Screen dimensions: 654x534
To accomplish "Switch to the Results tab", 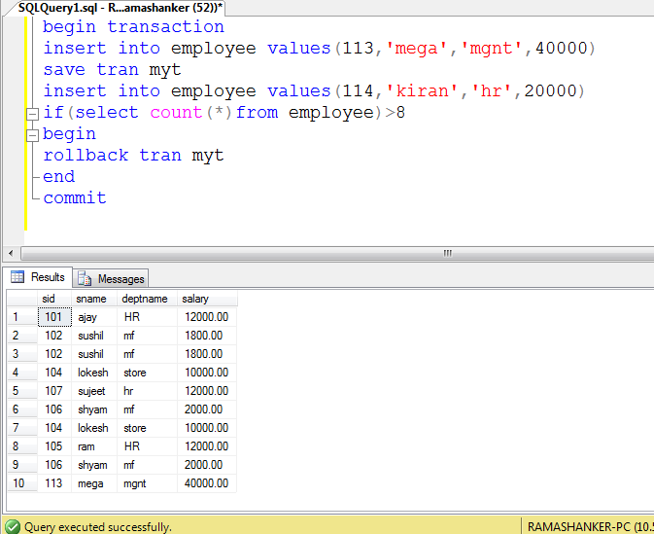I will click(38, 277).
